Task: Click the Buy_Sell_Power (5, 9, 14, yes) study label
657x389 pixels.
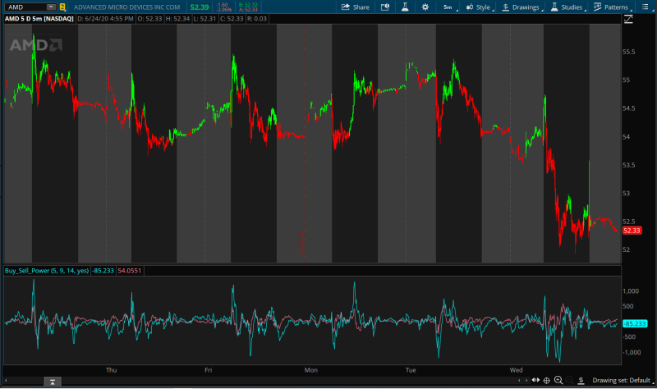Action: point(47,271)
